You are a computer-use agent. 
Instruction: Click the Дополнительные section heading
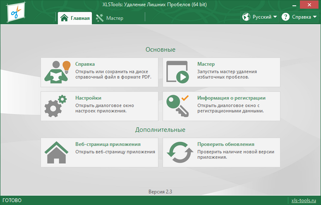(160, 130)
